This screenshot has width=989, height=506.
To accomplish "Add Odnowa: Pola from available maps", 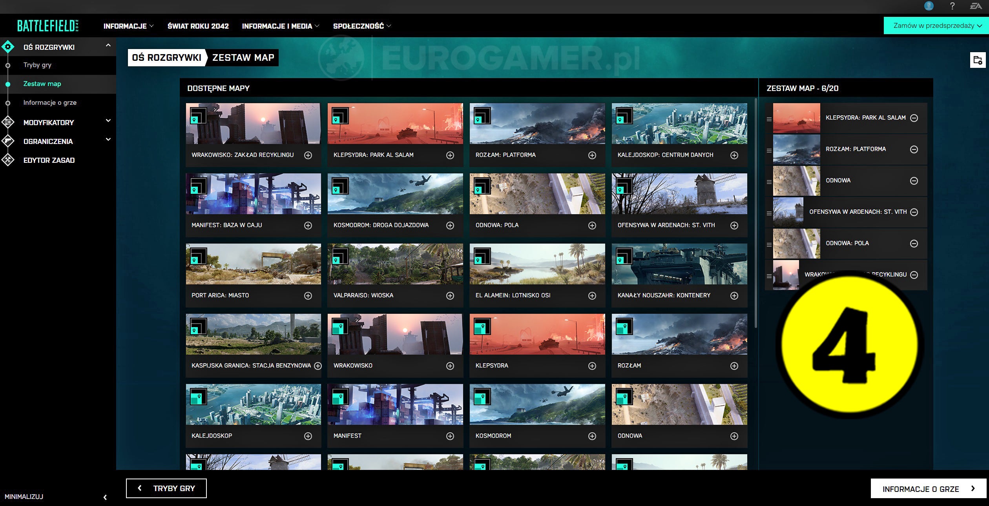I will point(592,226).
